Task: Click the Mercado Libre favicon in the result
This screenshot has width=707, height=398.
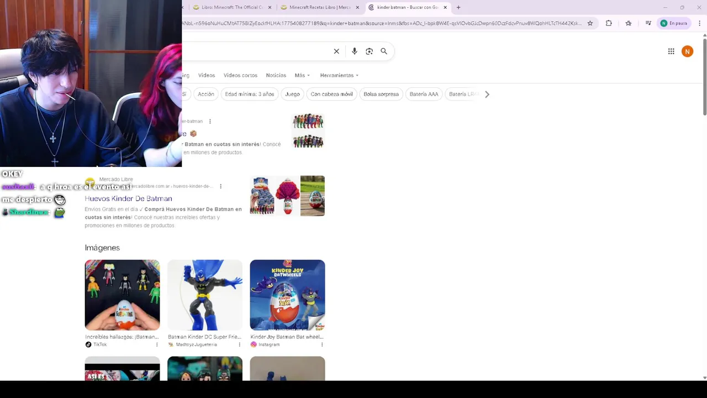Action: pos(90,182)
